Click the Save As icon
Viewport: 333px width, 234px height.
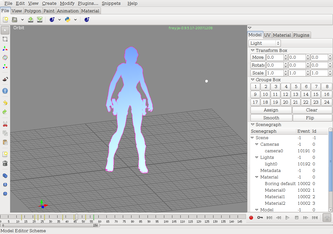40,19
